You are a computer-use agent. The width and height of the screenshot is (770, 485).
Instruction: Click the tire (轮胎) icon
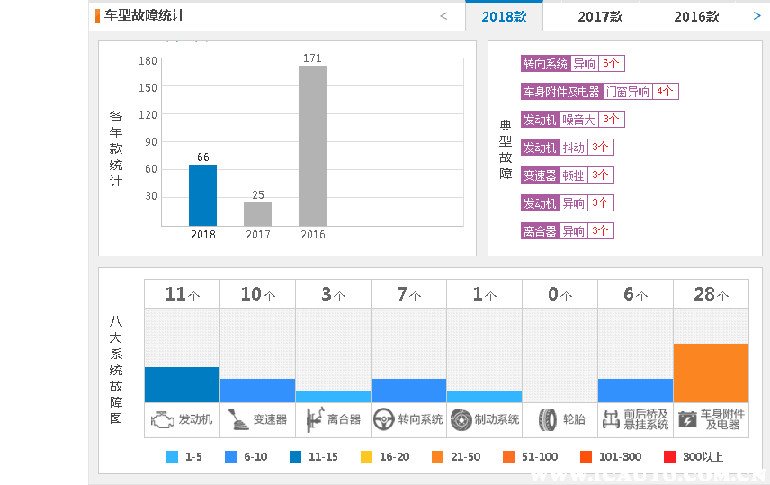click(x=547, y=419)
